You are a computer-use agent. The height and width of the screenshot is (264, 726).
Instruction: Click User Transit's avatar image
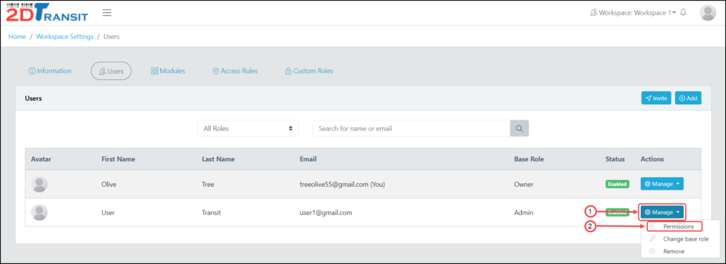click(40, 212)
